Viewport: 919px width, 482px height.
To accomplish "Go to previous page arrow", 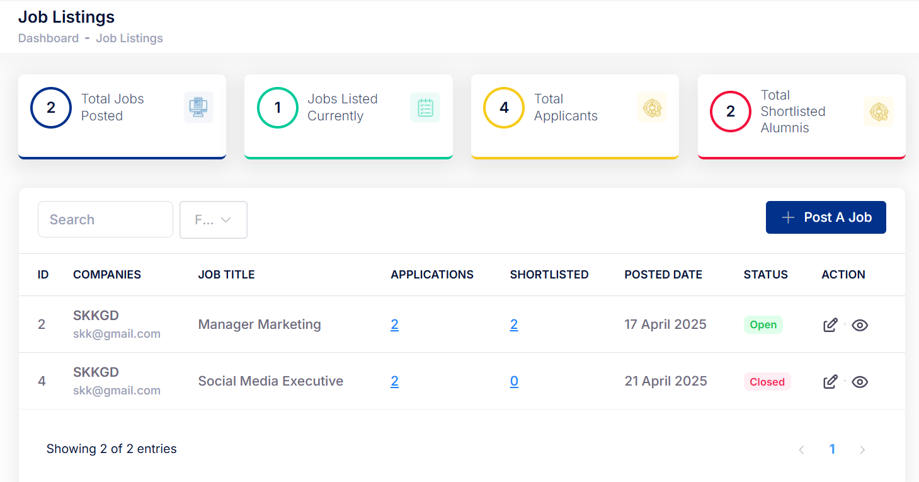I will click(801, 449).
